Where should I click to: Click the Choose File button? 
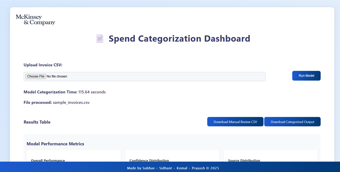[x=36, y=76]
